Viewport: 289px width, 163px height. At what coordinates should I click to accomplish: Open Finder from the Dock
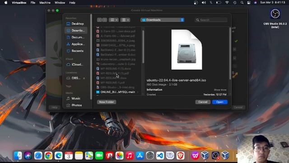[x=18, y=156]
